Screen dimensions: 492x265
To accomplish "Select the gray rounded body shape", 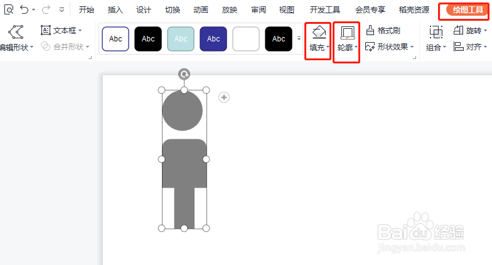I will pos(184,163).
